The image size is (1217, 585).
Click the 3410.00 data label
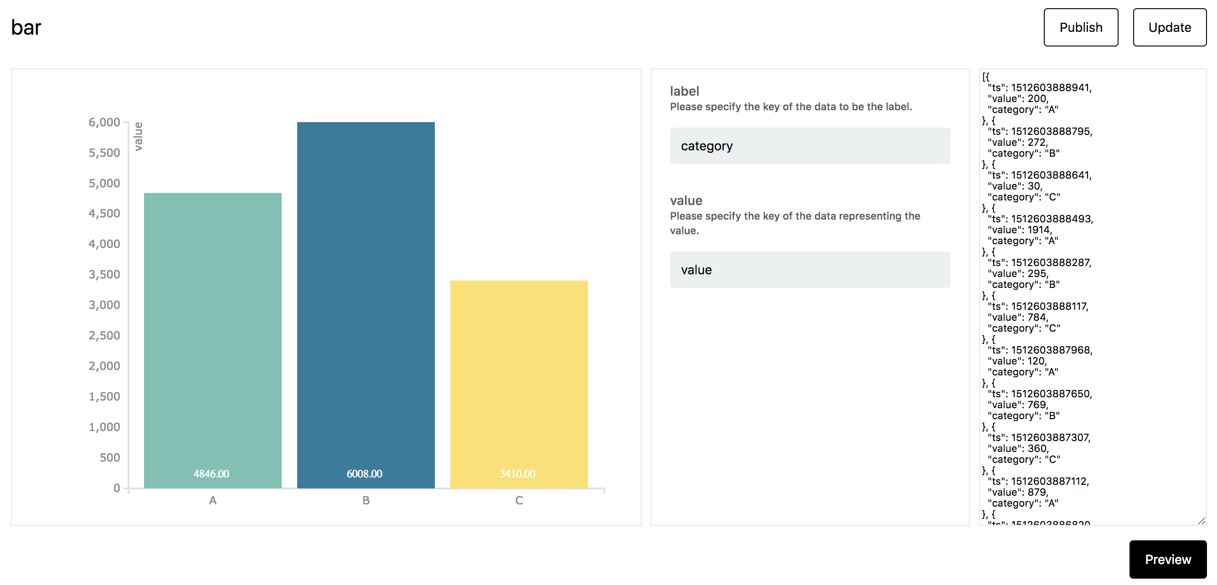[x=517, y=473]
